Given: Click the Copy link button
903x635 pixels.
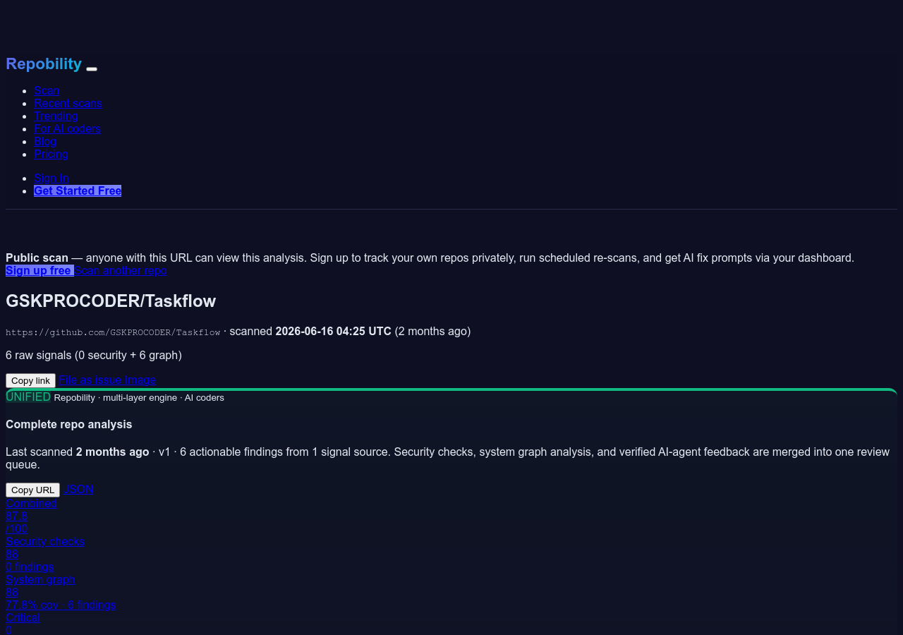Looking at the screenshot, I should pyautogui.click(x=30, y=380).
